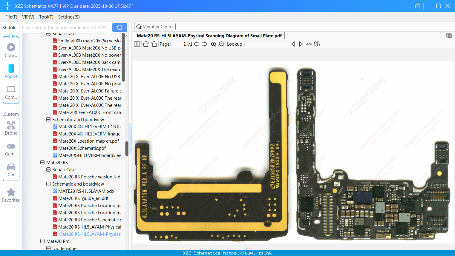
Task: Click the tree panel vertical scrollbar thumb
Action: 127,148
